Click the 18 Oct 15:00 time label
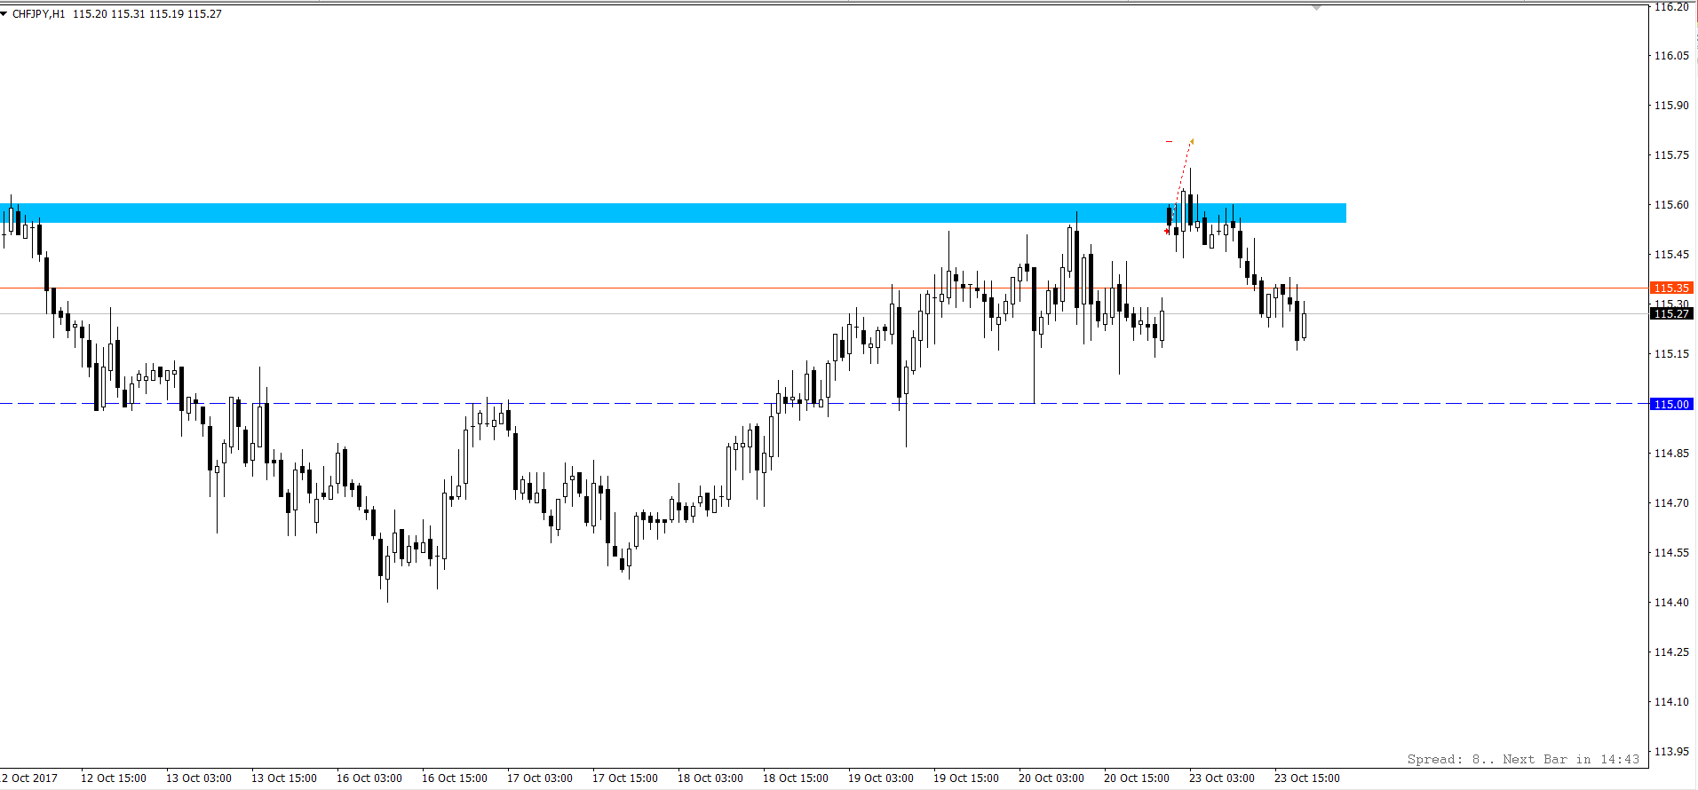Screen dimensions: 1698x790 796,778
